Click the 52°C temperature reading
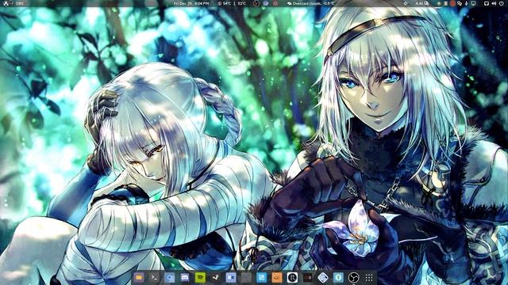The image size is (508, 285). pyautogui.click(x=241, y=3)
